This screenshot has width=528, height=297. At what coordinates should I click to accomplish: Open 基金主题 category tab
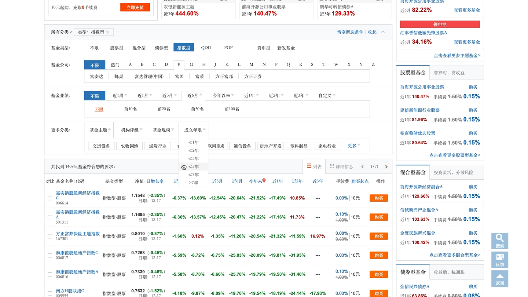99,130
